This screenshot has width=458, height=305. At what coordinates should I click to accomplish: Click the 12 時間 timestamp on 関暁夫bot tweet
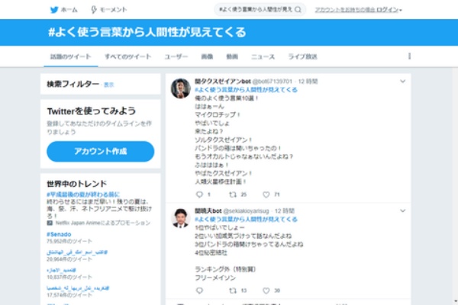[285, 210]
